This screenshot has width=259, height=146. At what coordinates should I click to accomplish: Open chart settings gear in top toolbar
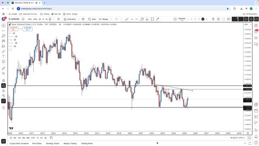218,19
